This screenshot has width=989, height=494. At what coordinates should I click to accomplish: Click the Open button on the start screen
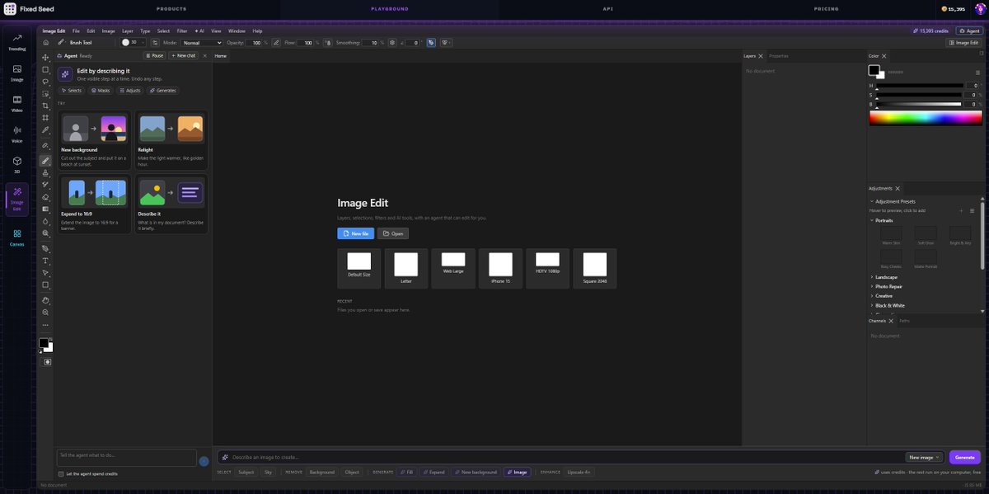[393, 233]
